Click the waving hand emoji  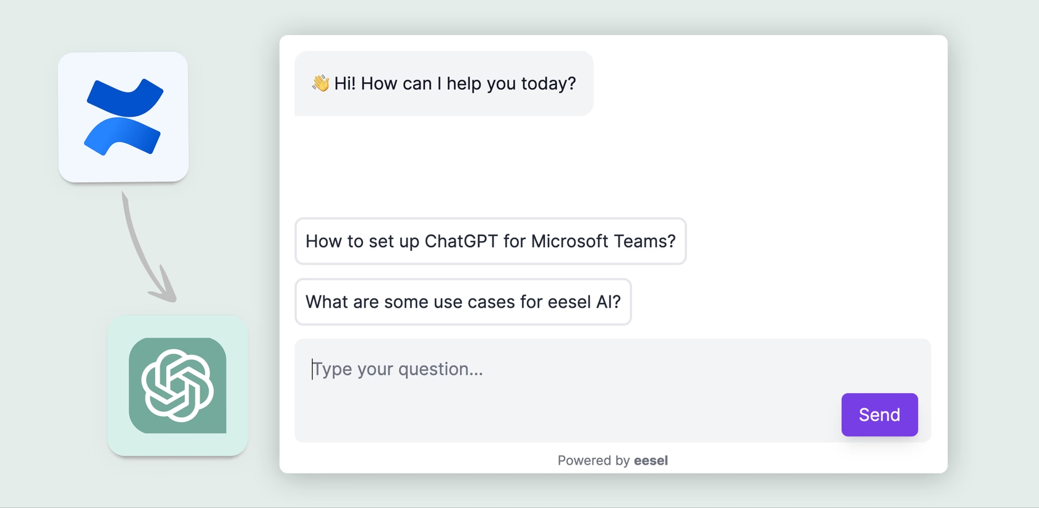pyautogui.click(x=320, y=83)
